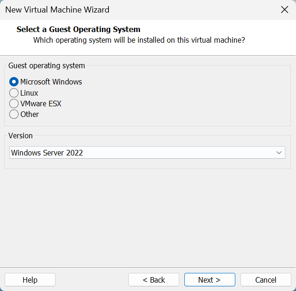This screenshot has width=296, height=291.
Task: Click the "Other" option label text
Action: pos(30,114)
